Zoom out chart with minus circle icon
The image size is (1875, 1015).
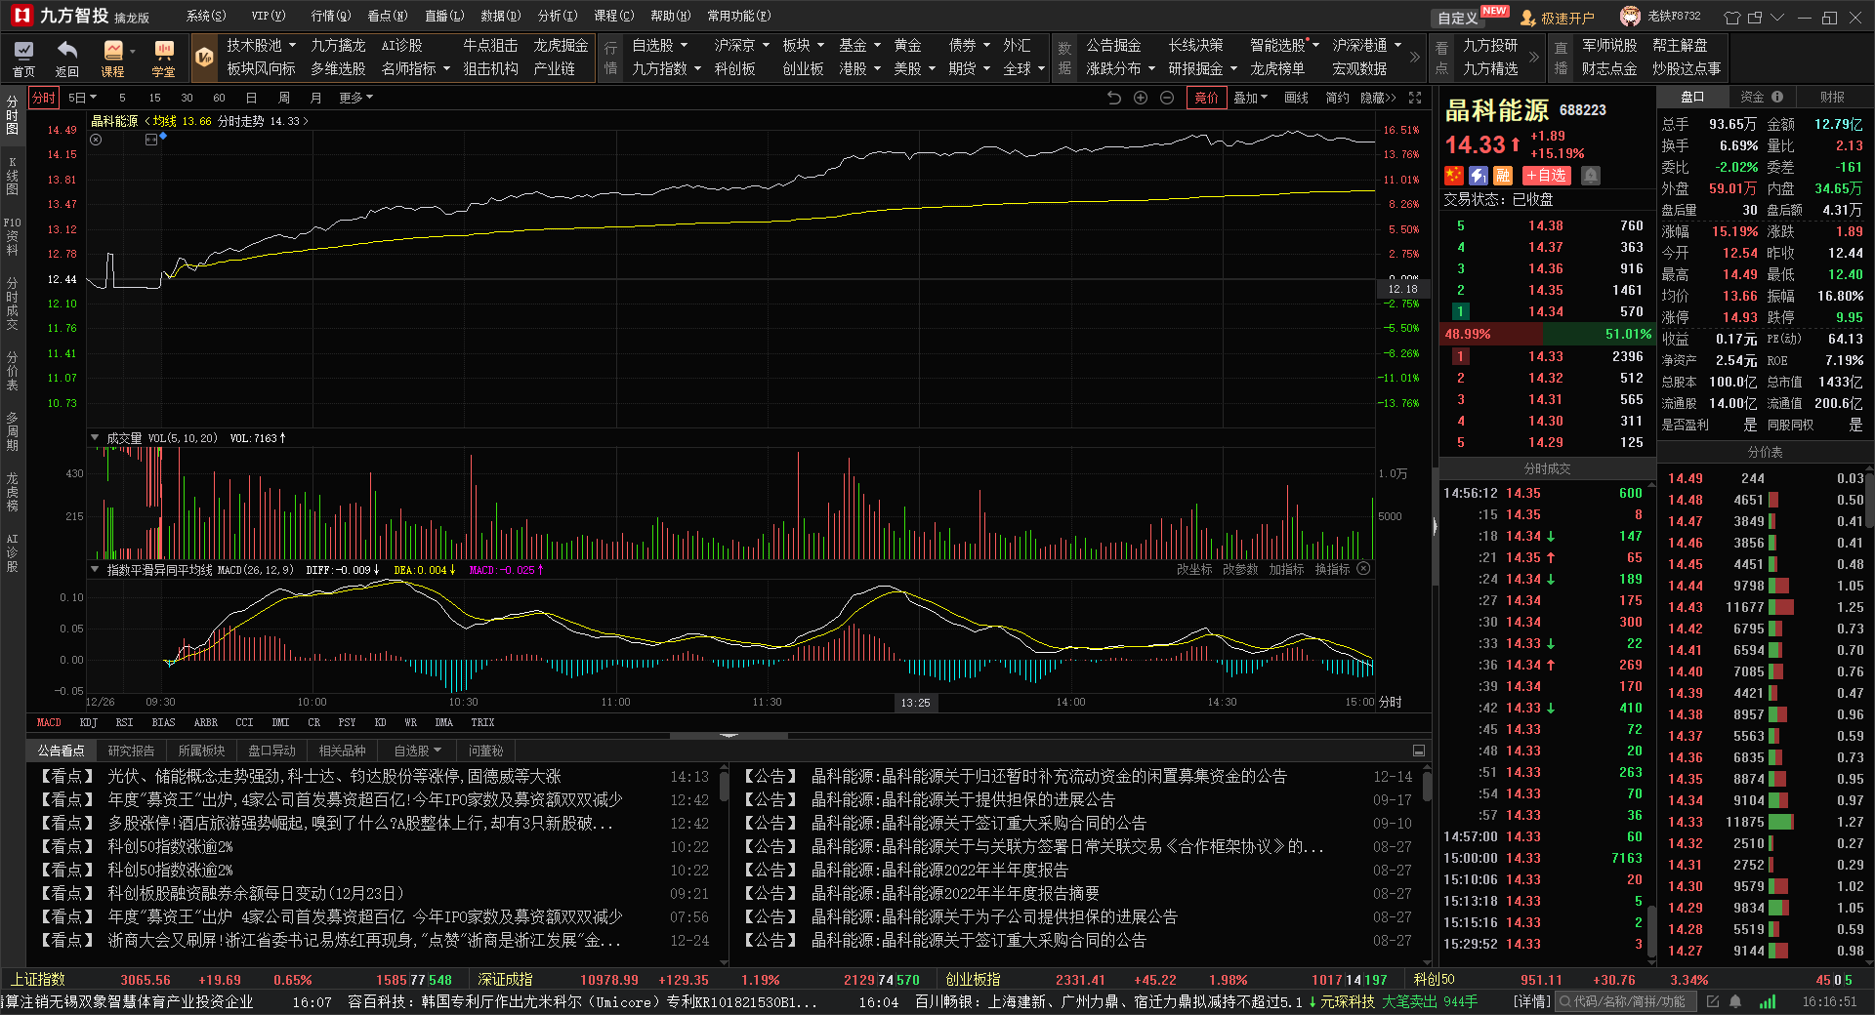coord(1167,98)
